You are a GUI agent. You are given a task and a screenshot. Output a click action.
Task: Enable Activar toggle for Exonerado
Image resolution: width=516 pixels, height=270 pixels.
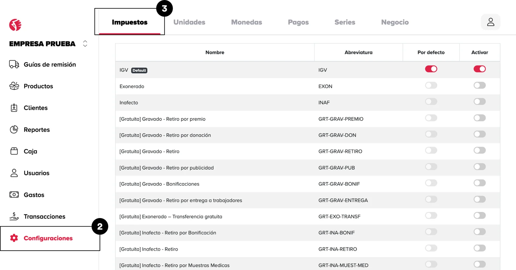pos(479,85)
